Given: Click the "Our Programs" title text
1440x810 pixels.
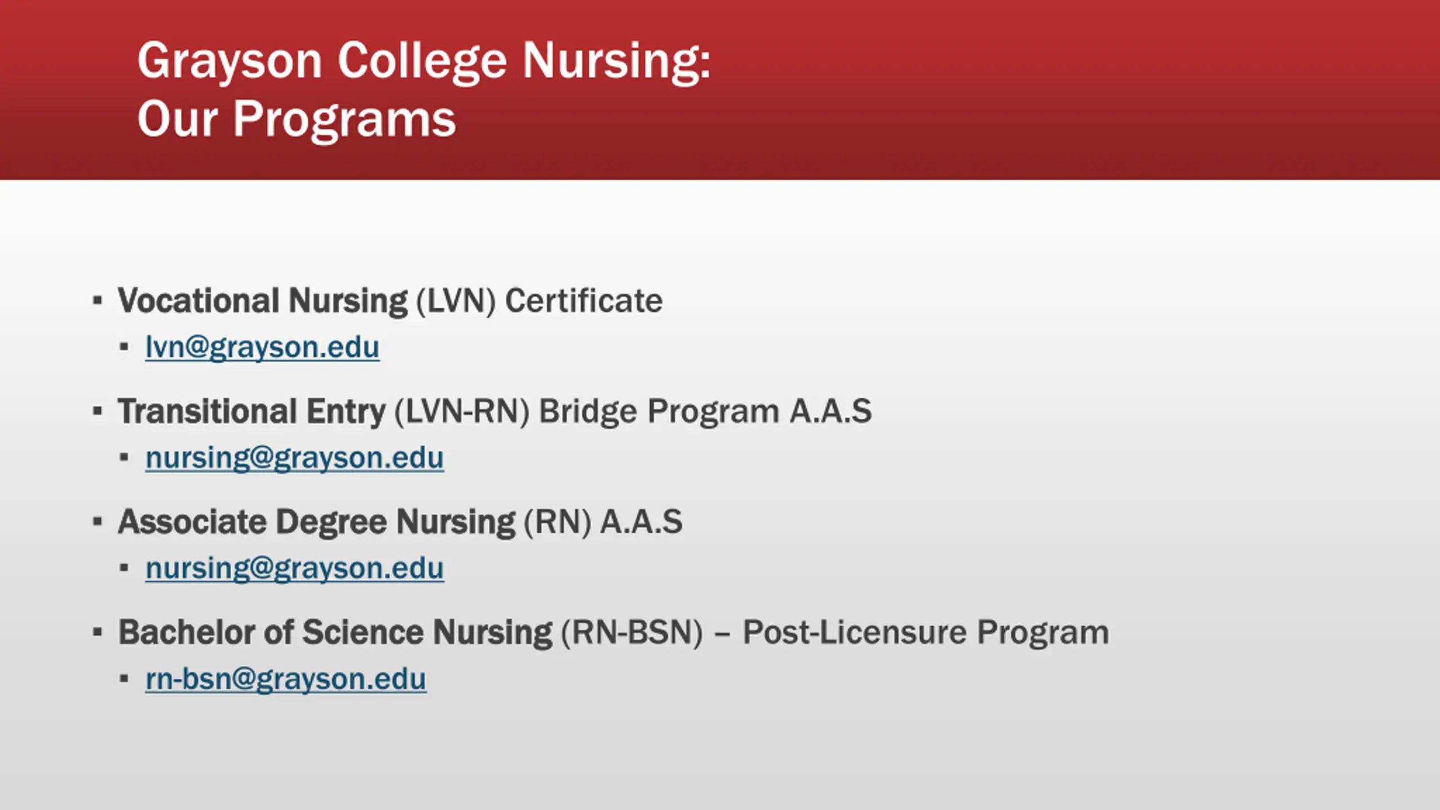Looking at the screenshot, I should click(296, 119).
